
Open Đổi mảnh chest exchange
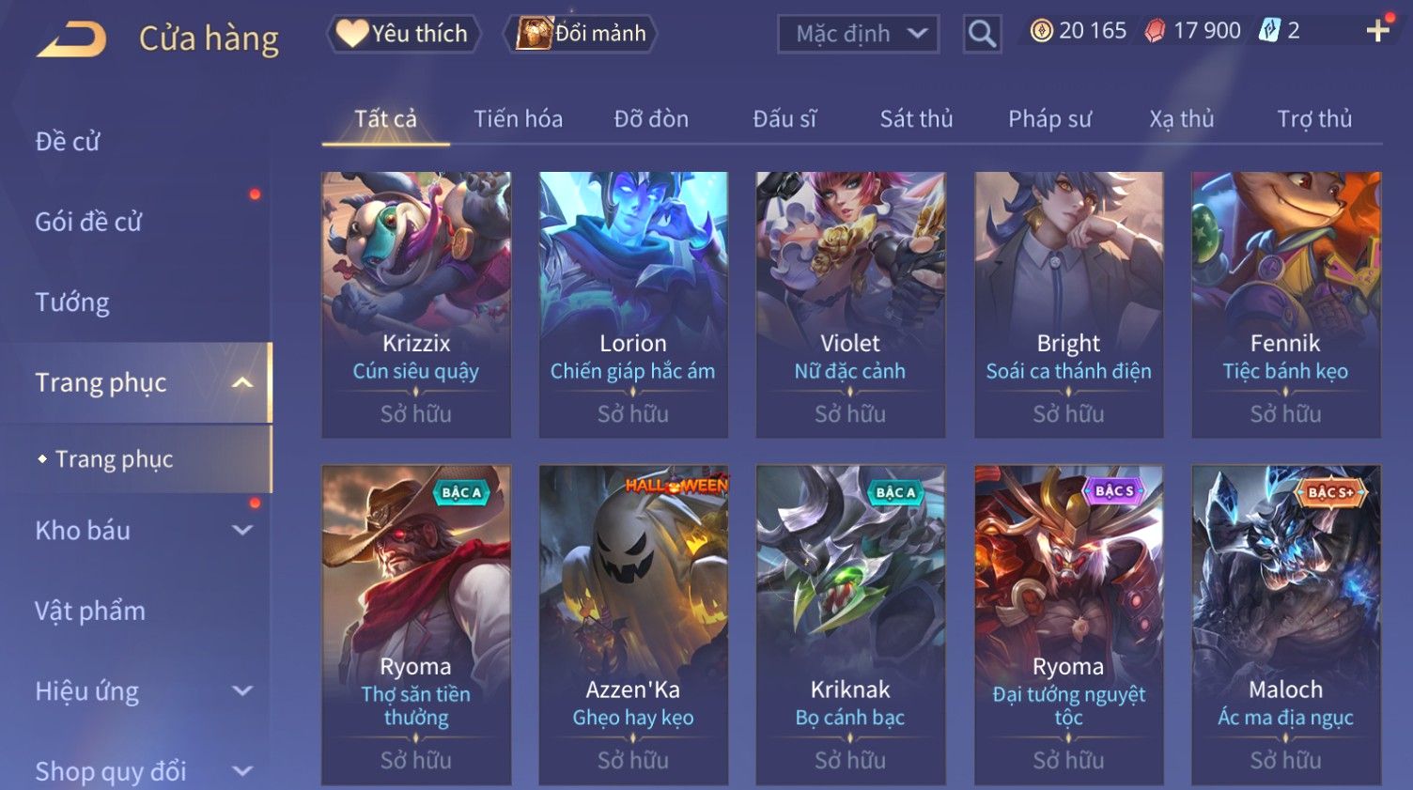[580, 34]
